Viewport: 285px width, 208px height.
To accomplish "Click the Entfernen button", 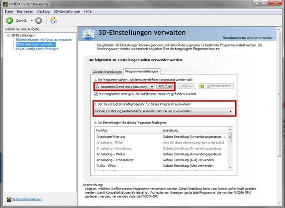I will pyautogui.click(x=187, y=86).
